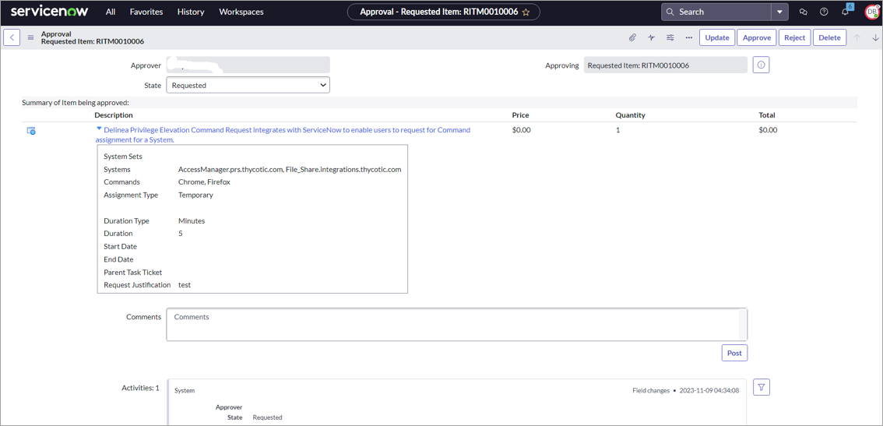The image size is (883, 426).
Task: Click the Reject button
Action: [794, 37]
